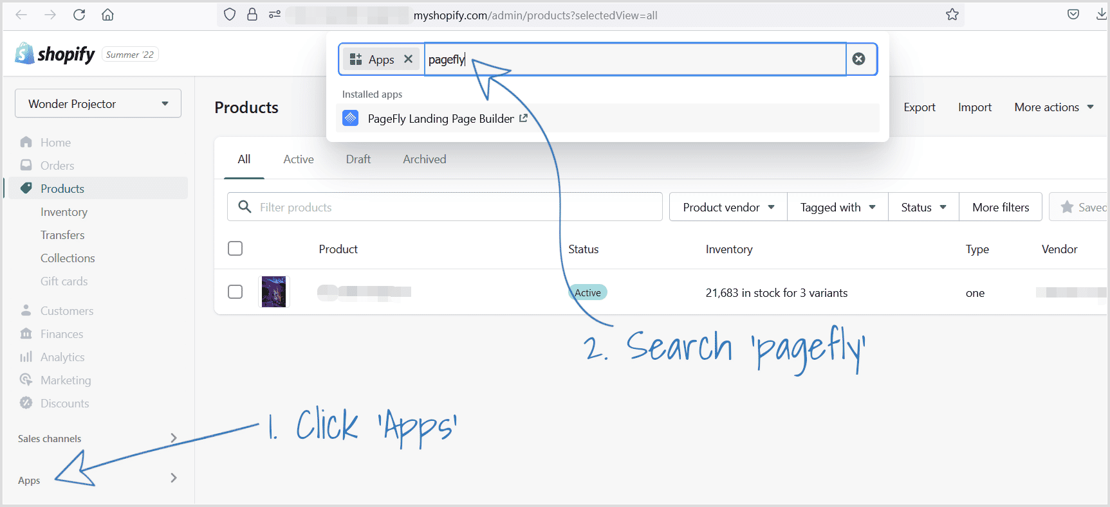Open the Product vendor filter dropdown

tap(728, 207)
